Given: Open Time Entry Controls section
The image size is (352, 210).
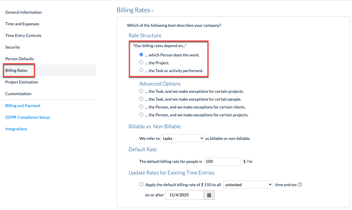Looking at the screenshot, I should click(23, 35).
